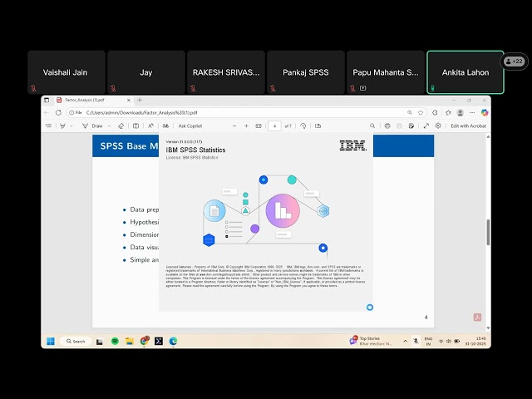This screenshot has height=399, width=532.
Task: Select the Factor_Analysis (1).pdf tab
Action: pyautogui.click(x=93, y=100)
